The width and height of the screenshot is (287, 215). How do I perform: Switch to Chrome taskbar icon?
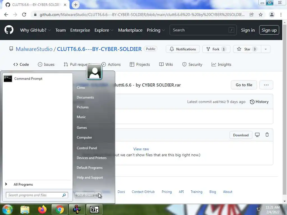60,209
